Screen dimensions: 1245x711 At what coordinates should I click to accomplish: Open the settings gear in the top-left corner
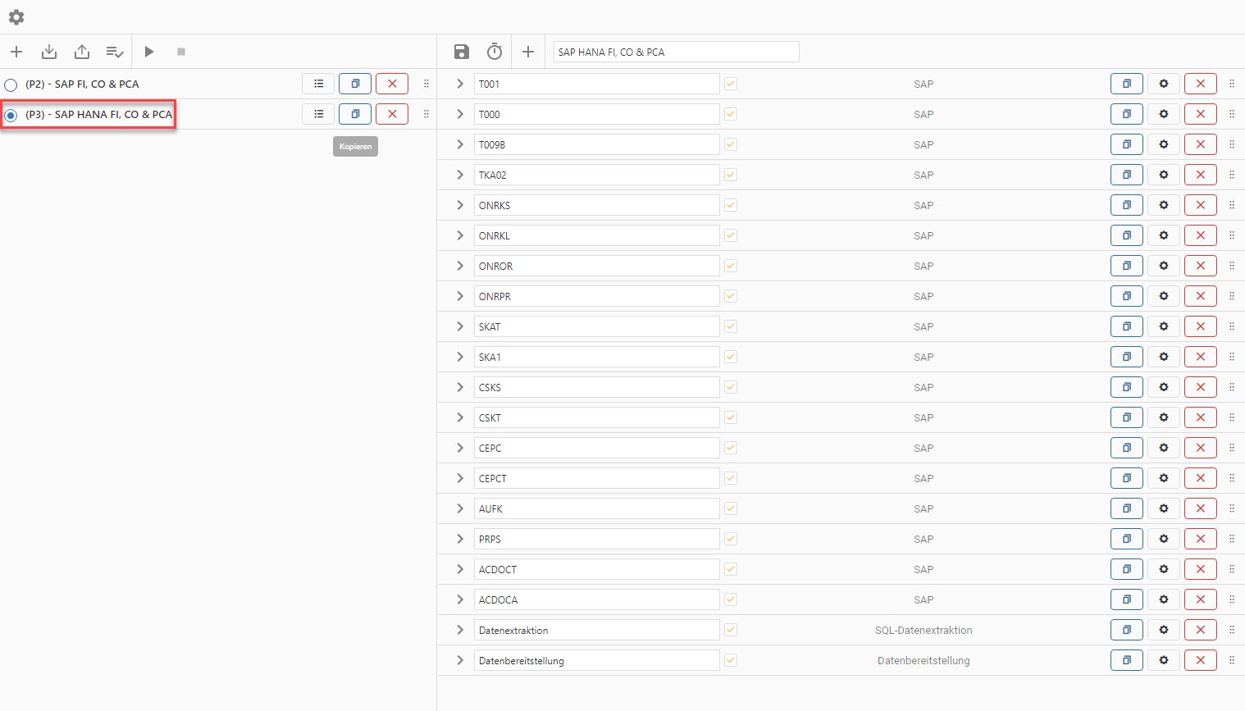16,16
